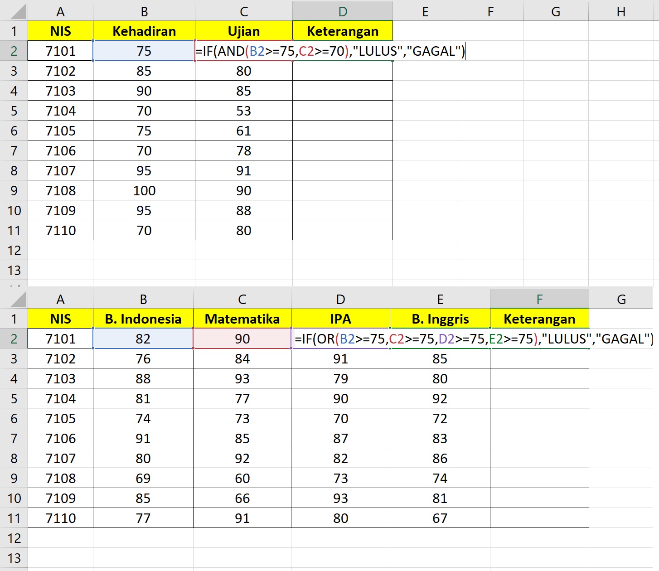
Task: Select empty Keterangan cell for upper NIS 7103
Action: point(343,91)
